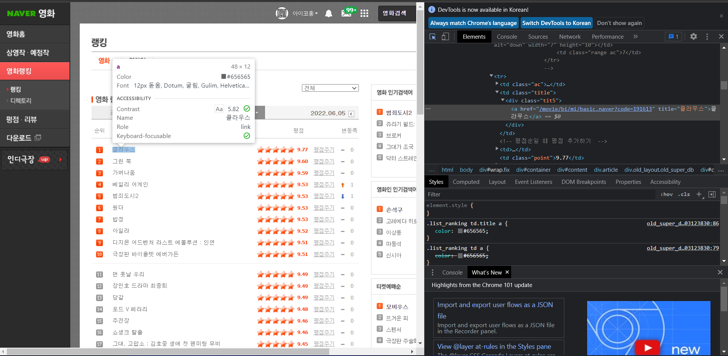Click Don't show again button

click(619, 23)
